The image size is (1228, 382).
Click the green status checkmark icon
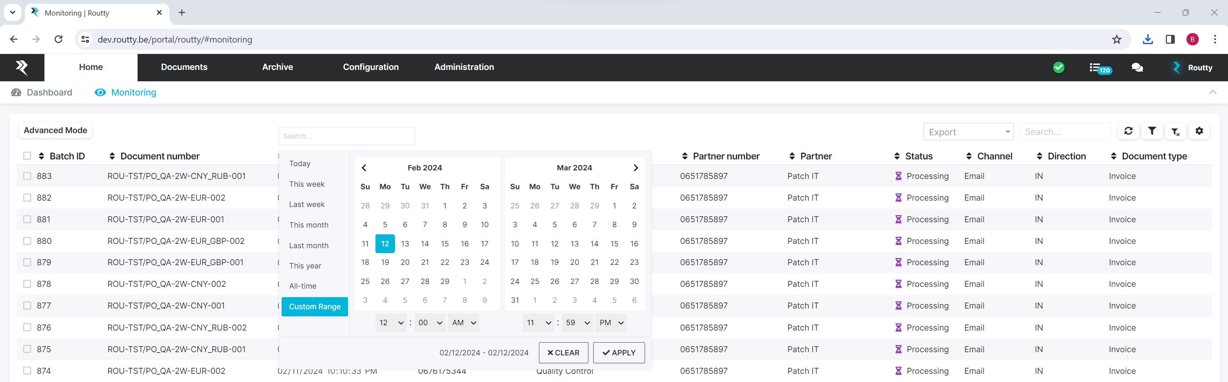pyautogui.click(x=1058, y=68)
